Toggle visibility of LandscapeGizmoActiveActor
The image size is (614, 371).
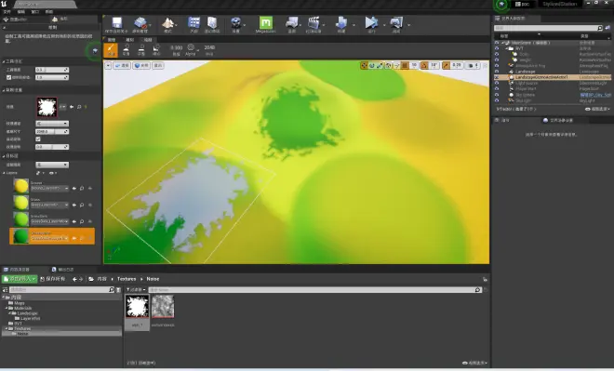[497, 77]
